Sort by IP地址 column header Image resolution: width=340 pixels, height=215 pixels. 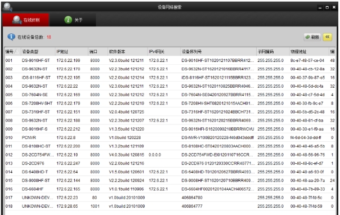click(71, 52)
